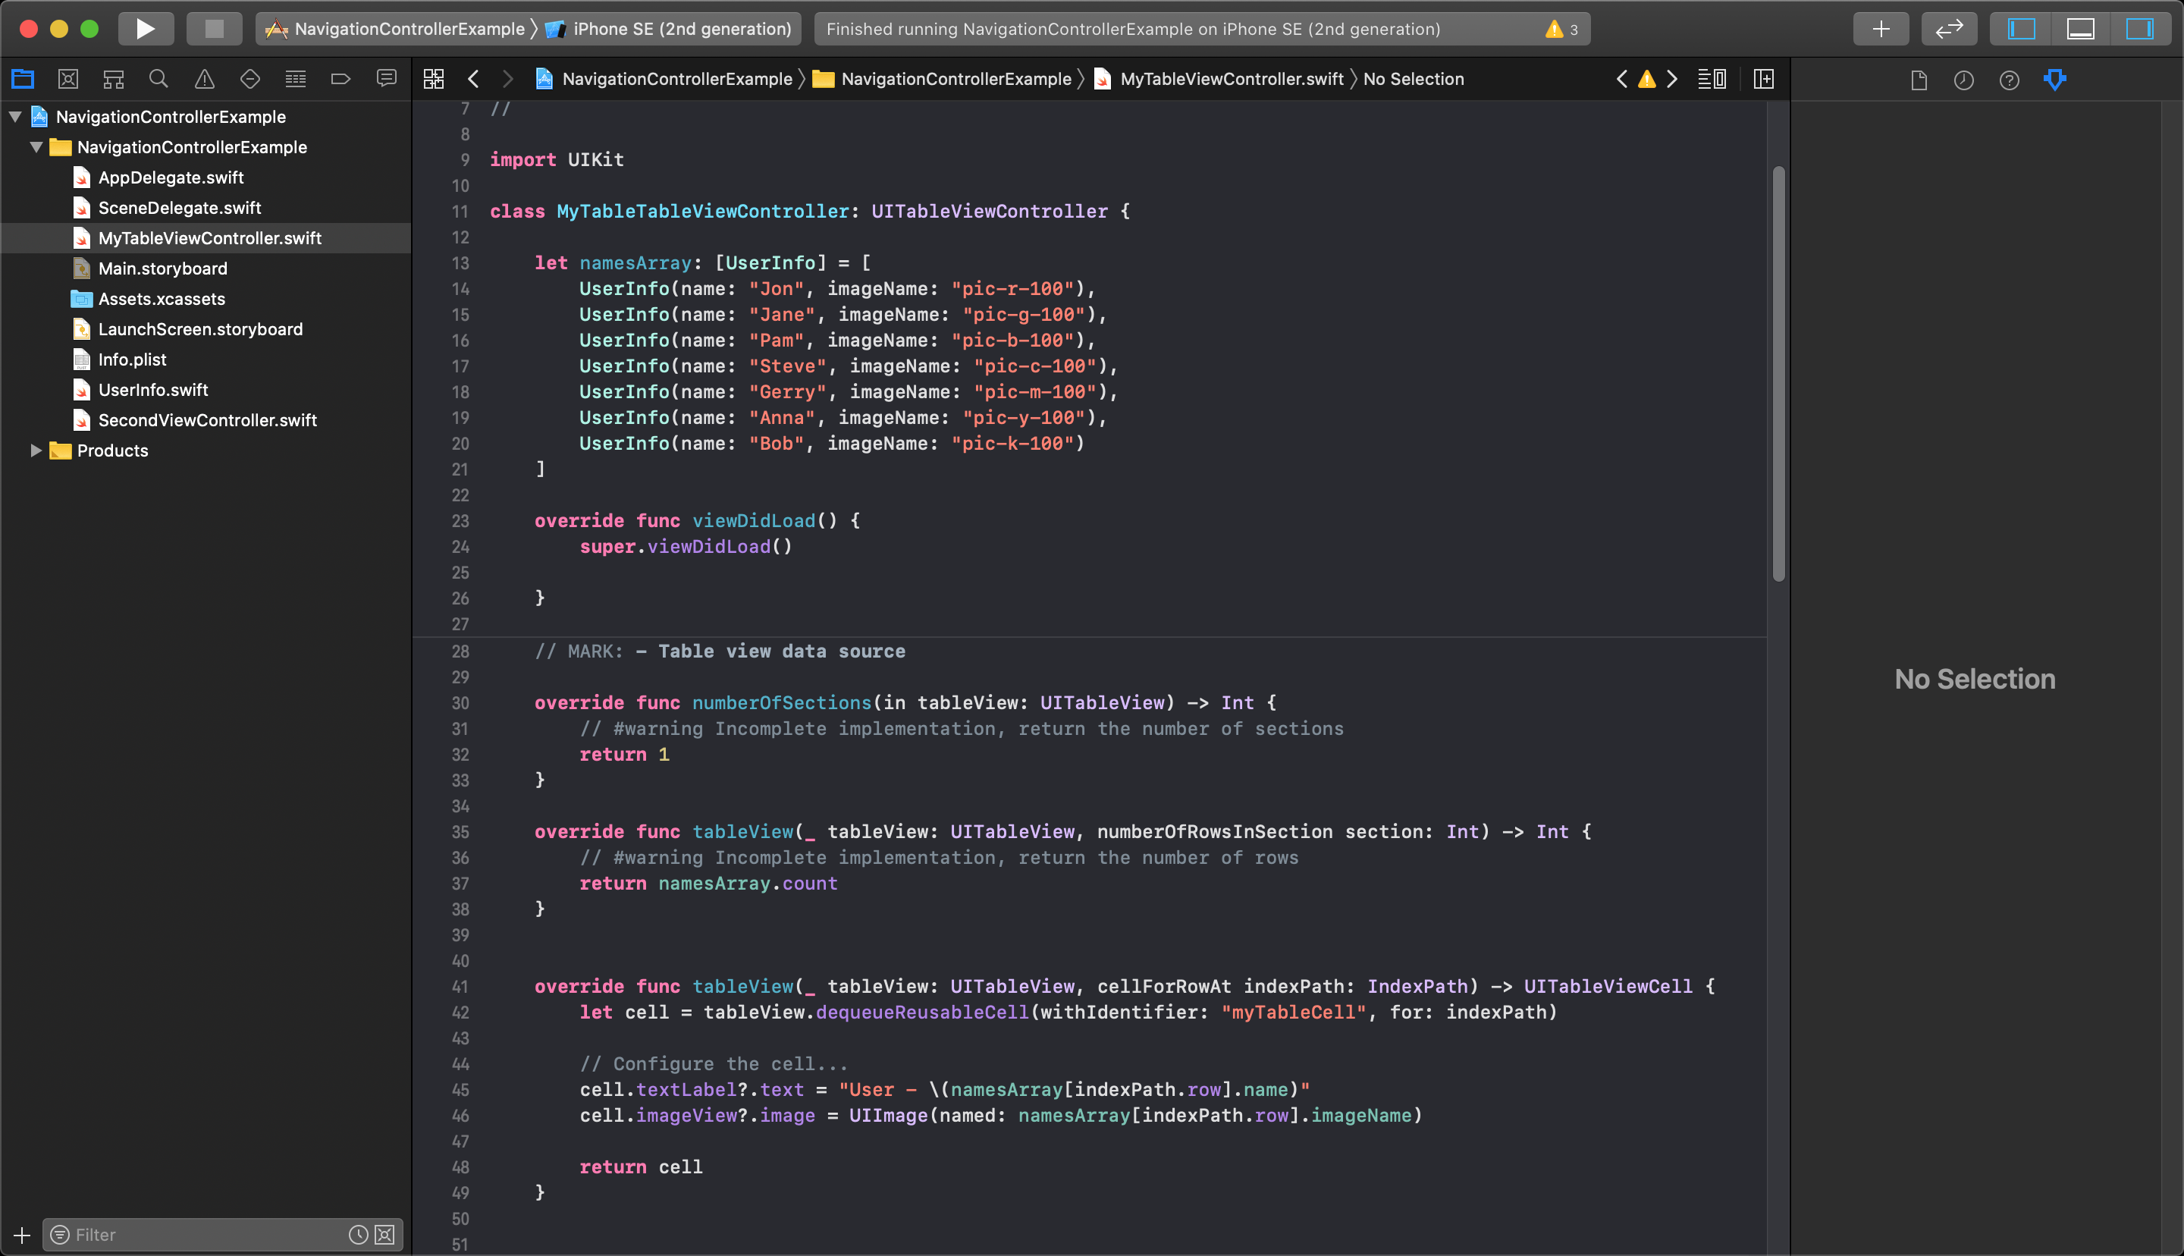Screen dimensions: 2184x1256
Task: Open the Report navigator speech-bubble icon
Action: 386,80
